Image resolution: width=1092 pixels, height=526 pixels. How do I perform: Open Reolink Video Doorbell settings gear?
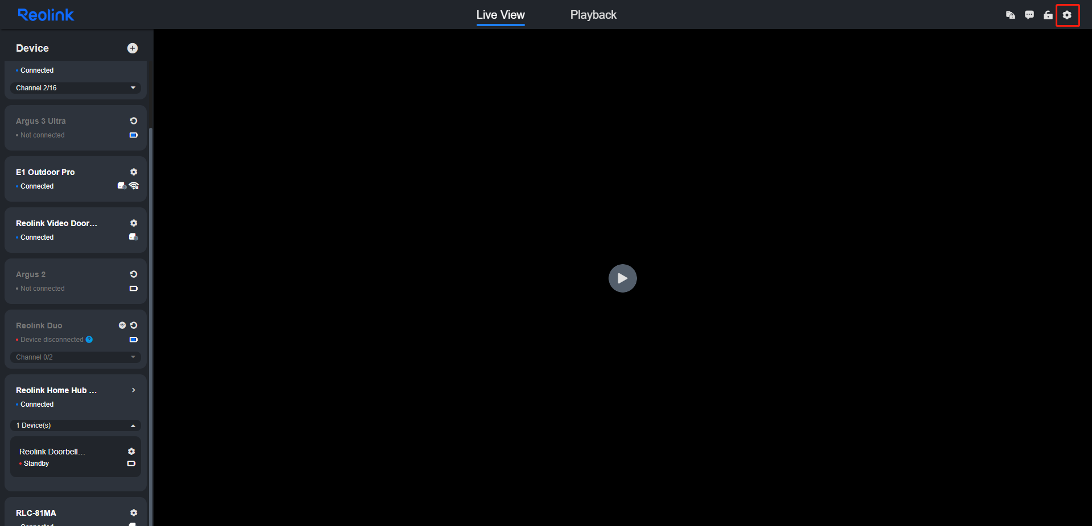pos(134,223)
